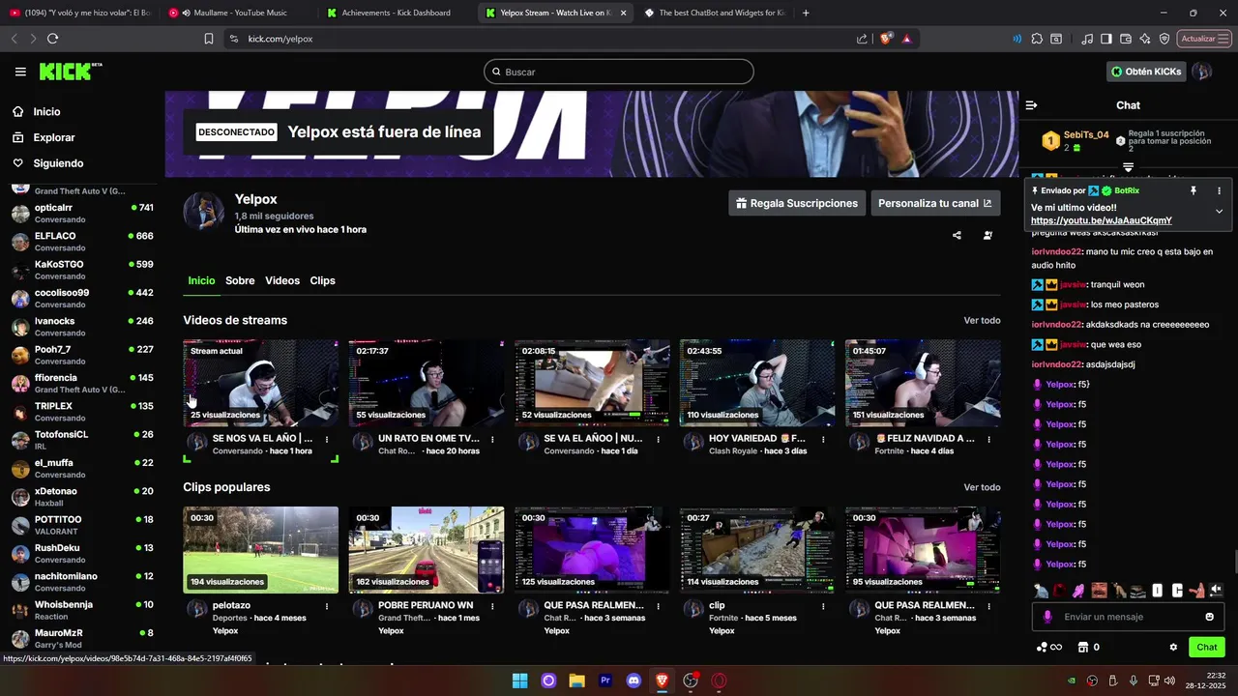Reload the page with browser refresh icon
Screen dimensions: 1238x696
pos(52,39)
